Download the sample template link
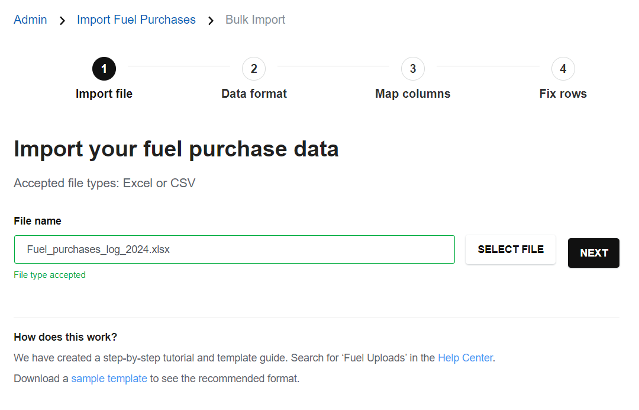Image resolution: width=639 pixels, height=410 pixels. pyautogui.click(x=109, y=379)
